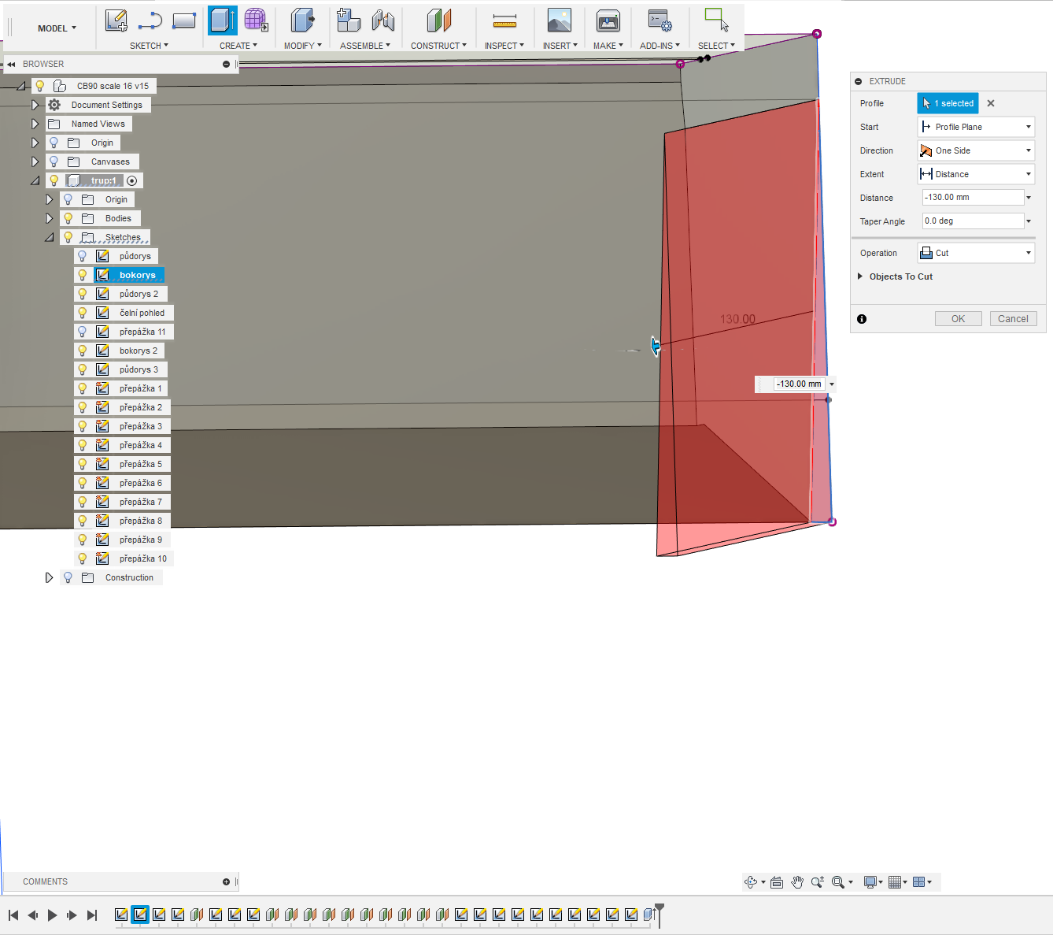1053x935 pixels.
Task: Select the Press Pull modify icon
Action: tap(301, 20)
